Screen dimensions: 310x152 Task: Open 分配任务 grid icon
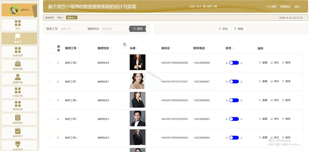(18, 90)
